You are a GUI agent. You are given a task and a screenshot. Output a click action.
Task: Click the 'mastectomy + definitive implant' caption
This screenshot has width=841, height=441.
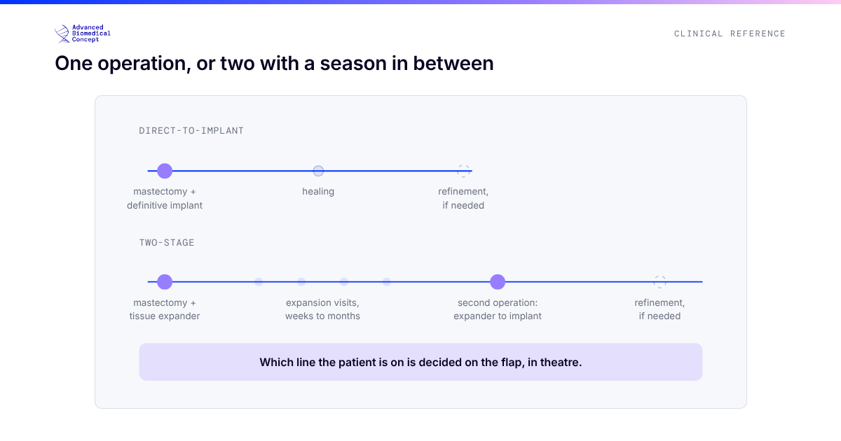coord(165,199)
